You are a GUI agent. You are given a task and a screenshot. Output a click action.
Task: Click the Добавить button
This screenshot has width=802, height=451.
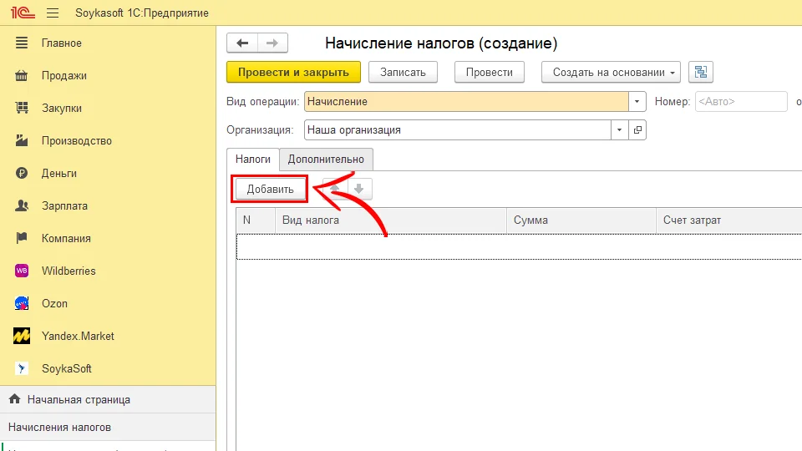pos(270,190)
